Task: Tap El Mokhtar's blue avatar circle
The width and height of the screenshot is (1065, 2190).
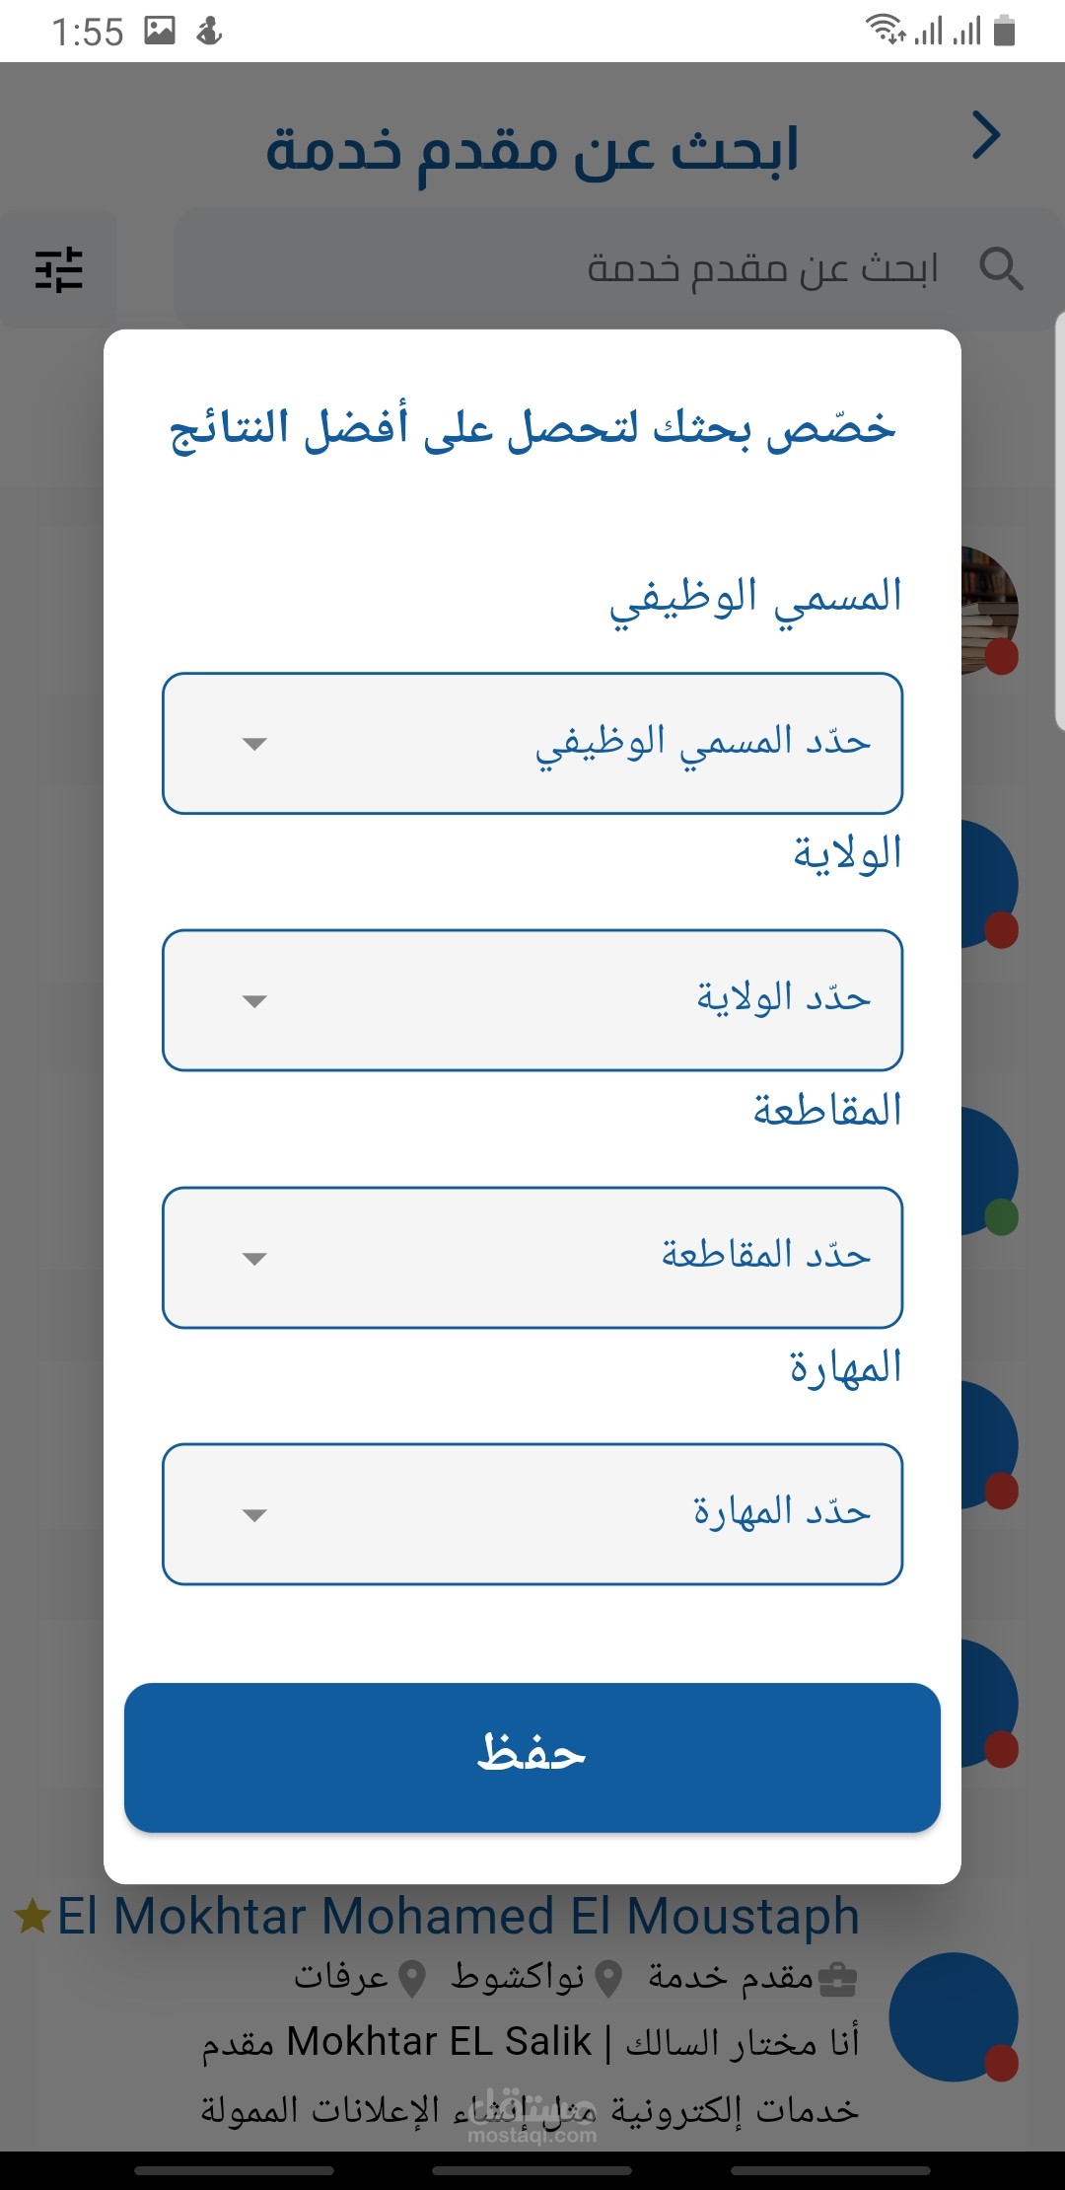Action: (x=953, y=2016)
